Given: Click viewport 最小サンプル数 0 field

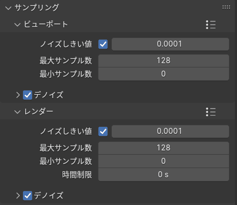Looking at the screenshot, I should (164, 74).
